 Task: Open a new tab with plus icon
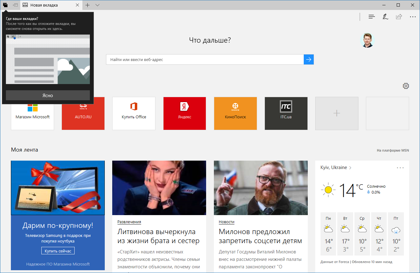(x=88, y=5)
